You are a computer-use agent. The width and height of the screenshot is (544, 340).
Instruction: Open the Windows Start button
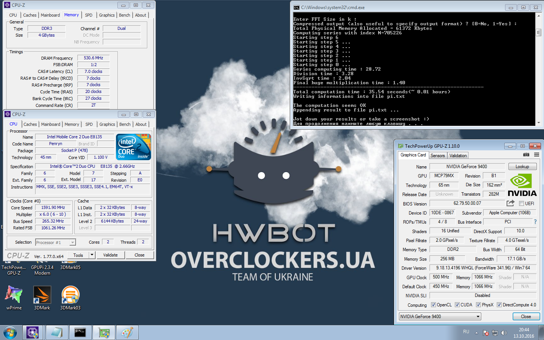(x=10, y=333)
